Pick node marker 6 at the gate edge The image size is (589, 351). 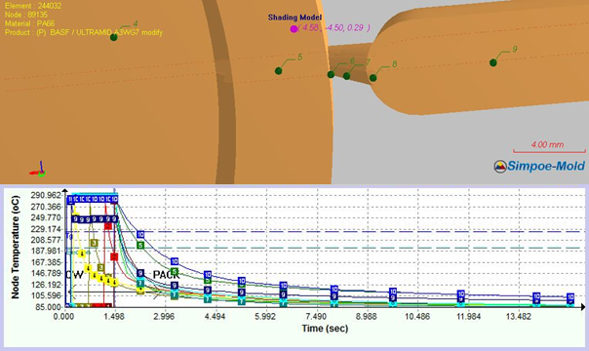331,74
